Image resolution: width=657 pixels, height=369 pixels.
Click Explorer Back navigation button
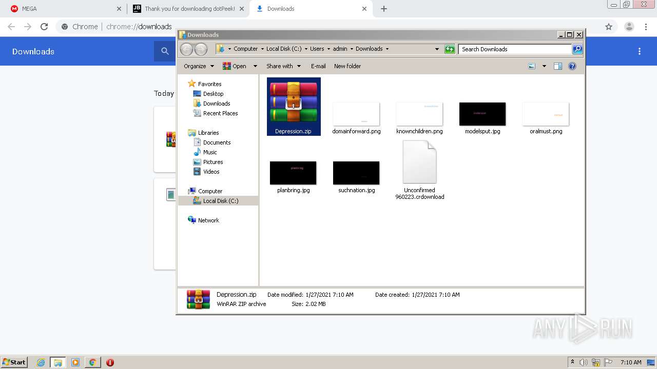(186, 49)
